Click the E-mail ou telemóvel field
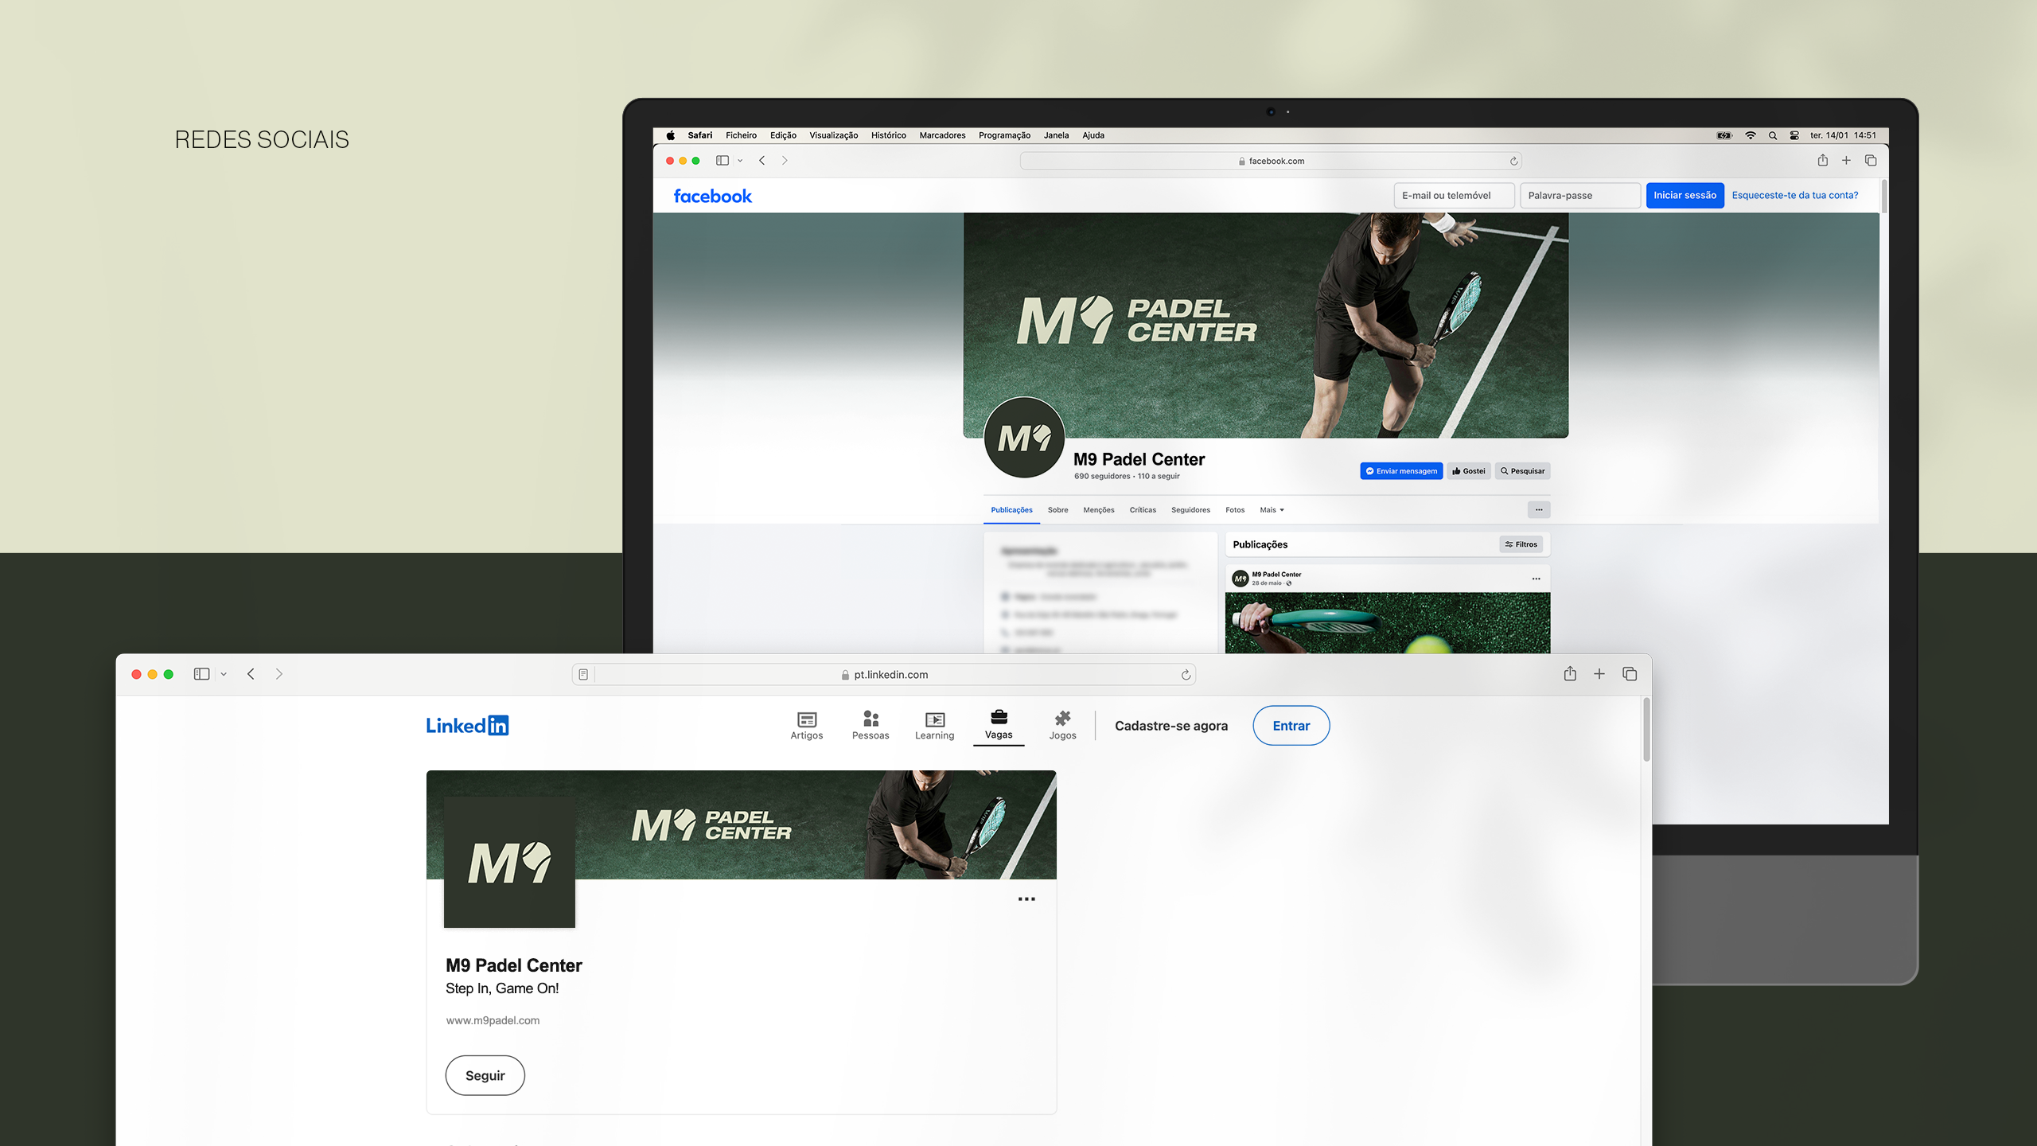Viewport: 2037px width, 1146px height. pos(1453,195)
